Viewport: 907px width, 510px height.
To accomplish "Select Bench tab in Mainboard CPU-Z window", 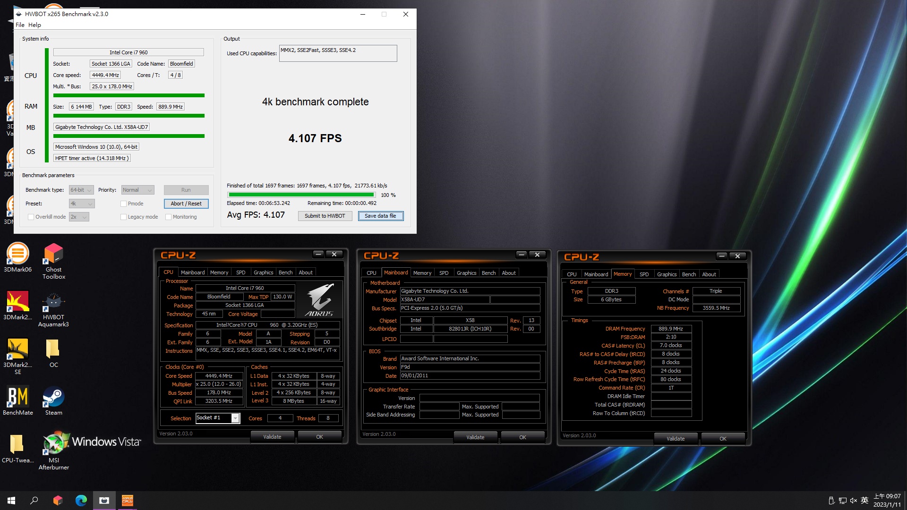I will coord(488,273).
